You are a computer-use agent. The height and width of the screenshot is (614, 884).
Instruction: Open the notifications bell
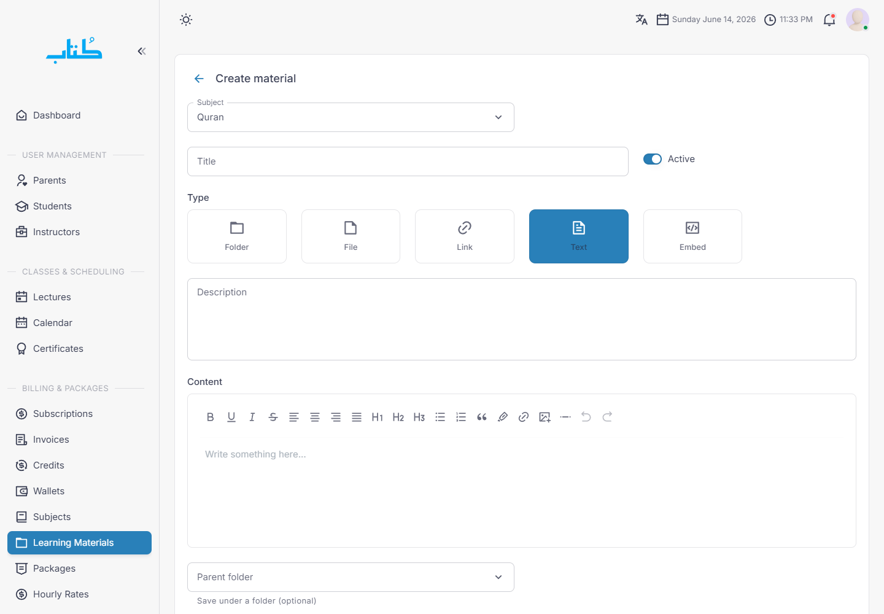pos(829,20)
